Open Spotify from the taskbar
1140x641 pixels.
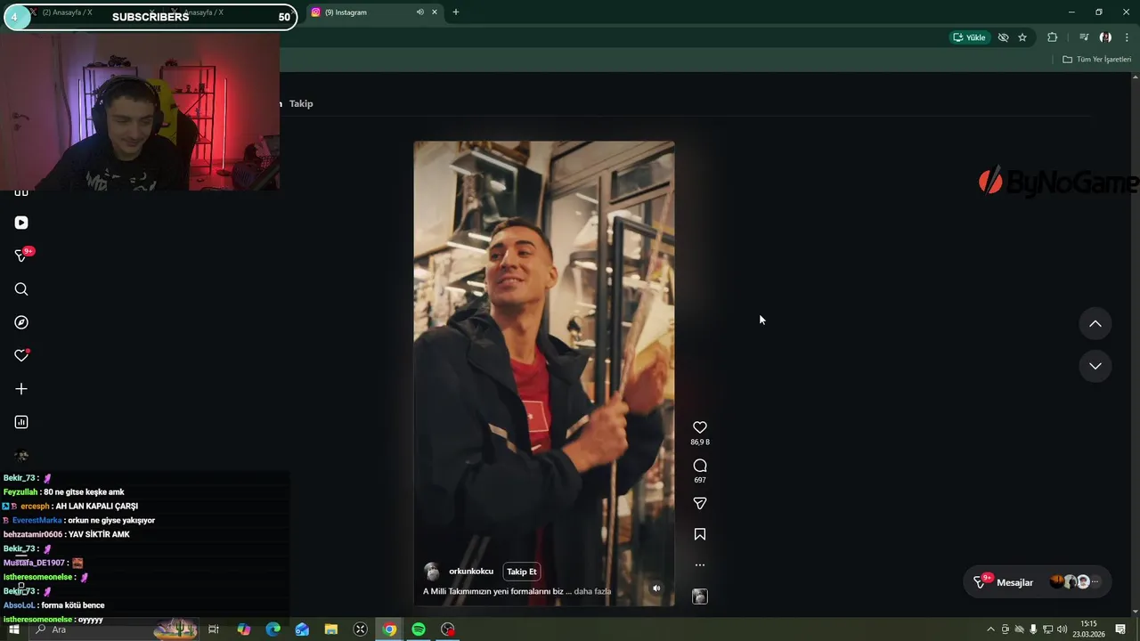tap(419, 629)
